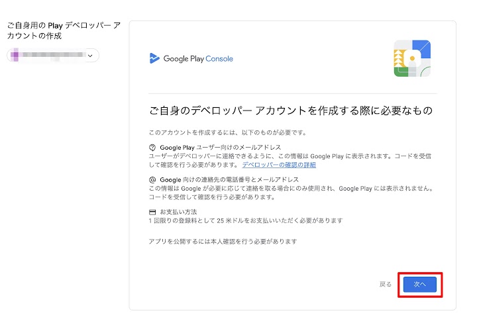Open the デベロッパーの確認の詳細 link

click(279, 165)
